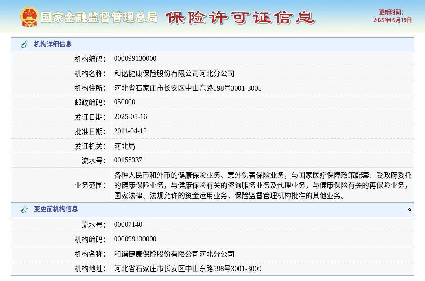The width and height of the screenshot is (425, 281).
Task: Select the 流水号 value 00155337
Action: pyautogui.click(x=128, y=160)
